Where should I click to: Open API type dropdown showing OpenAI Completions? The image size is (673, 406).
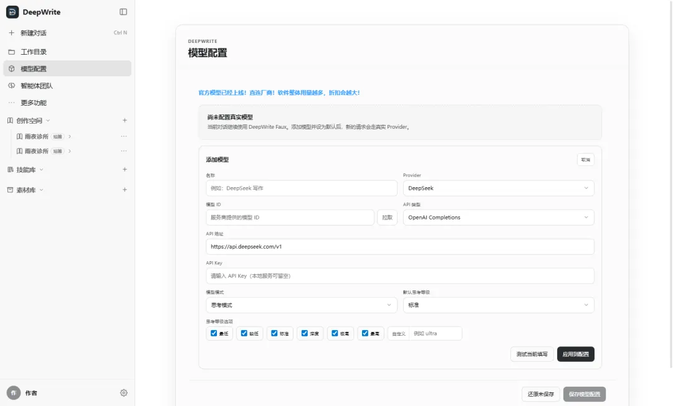499,218
